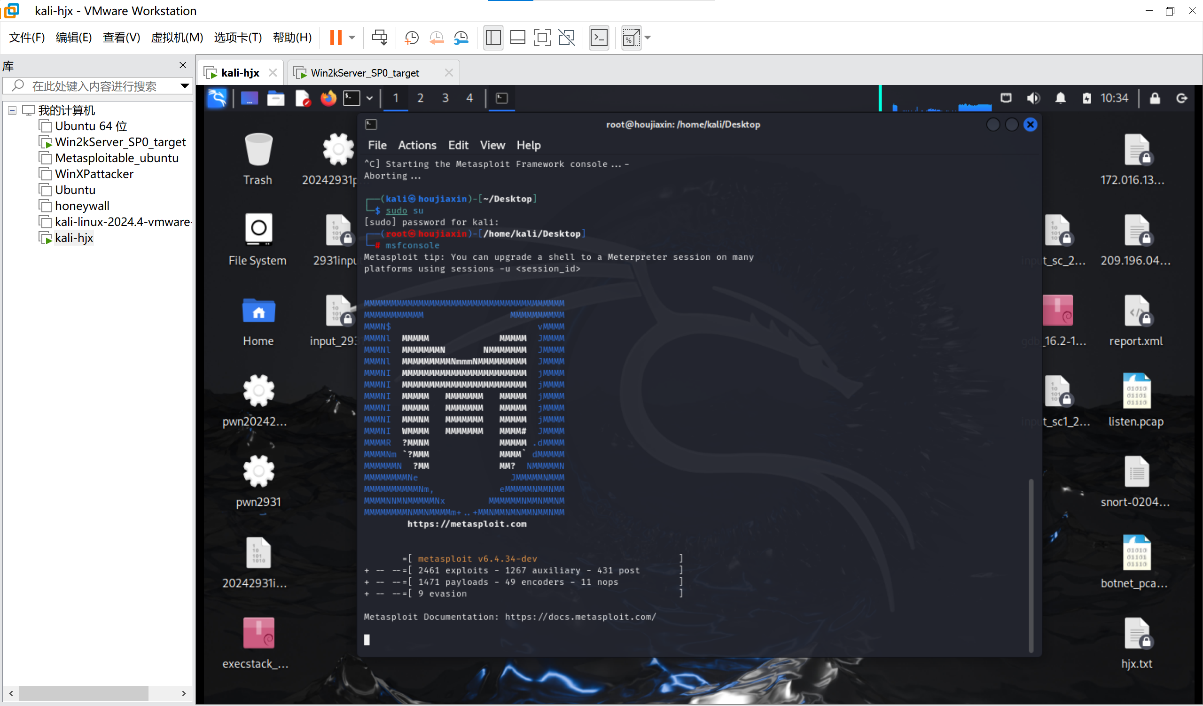The width and height of the screenshot is (1203, 706).
Task: Select WinXPattacker in the library
Action: point(86,174)
